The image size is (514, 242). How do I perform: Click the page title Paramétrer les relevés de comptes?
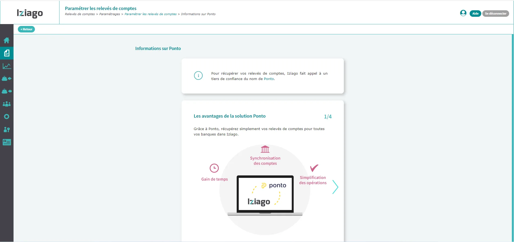[101, 8]
